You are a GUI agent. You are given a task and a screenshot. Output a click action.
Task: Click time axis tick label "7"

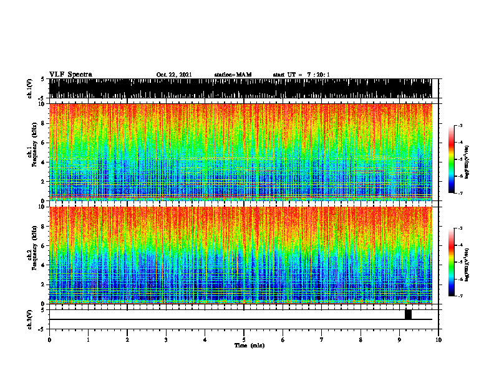(x=322, y=340)
